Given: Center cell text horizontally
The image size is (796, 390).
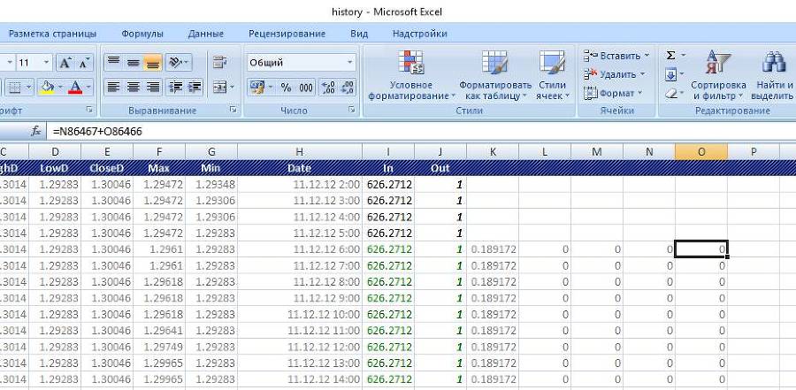Looking at the screenshot, I should (x=133, y=88).
